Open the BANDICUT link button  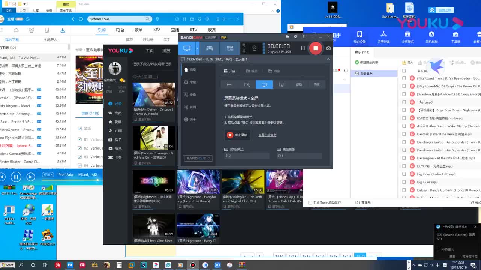(x=198, y=159)
